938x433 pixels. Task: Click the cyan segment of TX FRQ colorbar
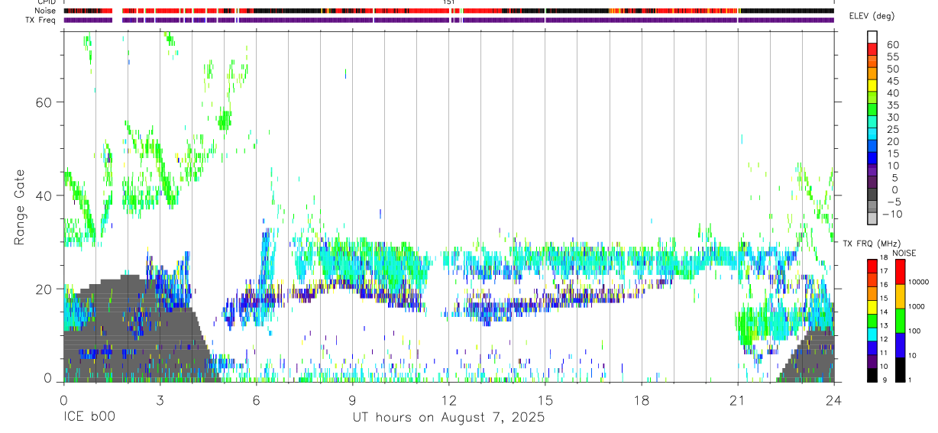[x=872, y=334]
